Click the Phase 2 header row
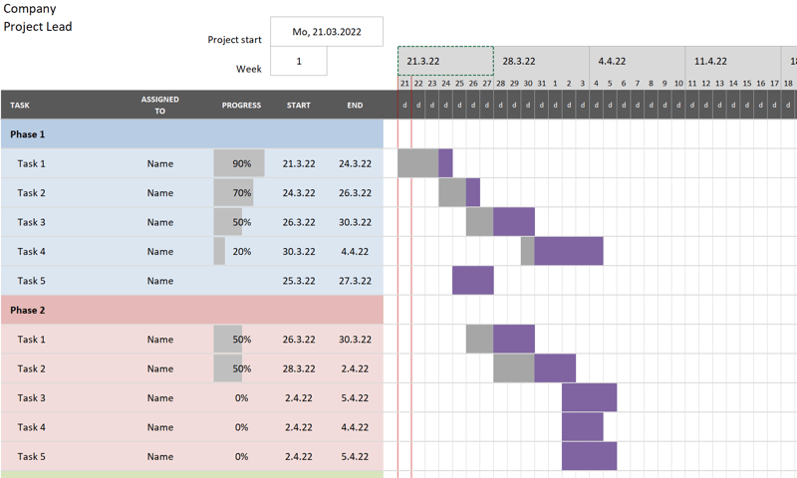 (192, 310)
